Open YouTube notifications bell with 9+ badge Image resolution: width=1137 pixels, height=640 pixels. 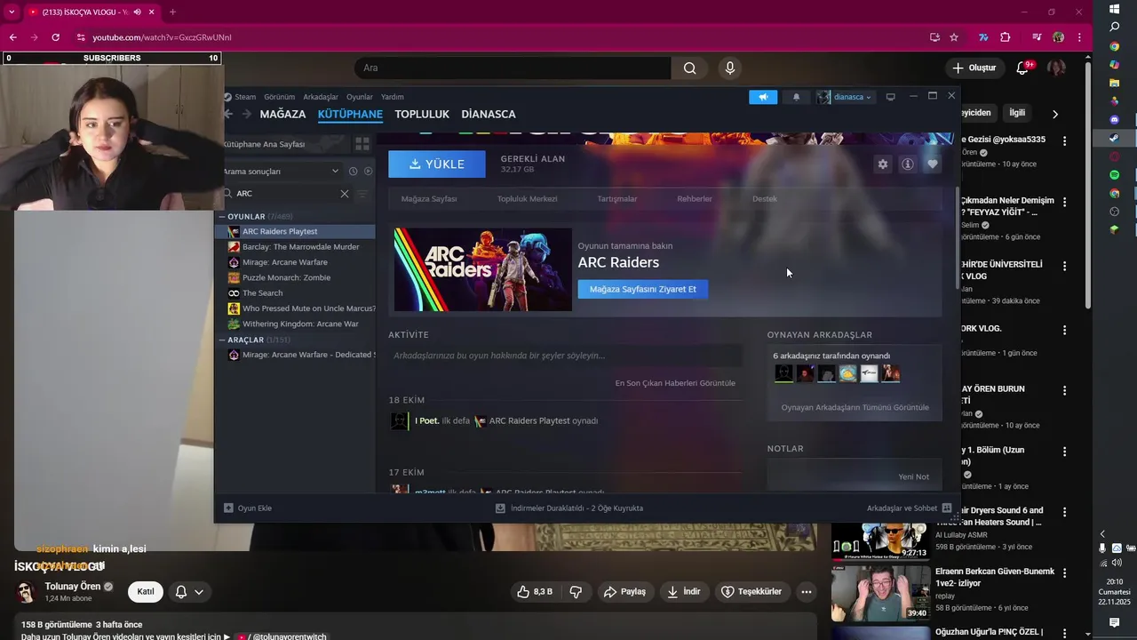[x=1022, y=68]
